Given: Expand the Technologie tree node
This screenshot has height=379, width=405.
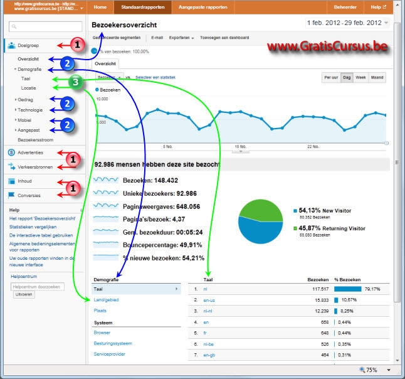Looking at the screenshot, I should click(x=16, y=110).
